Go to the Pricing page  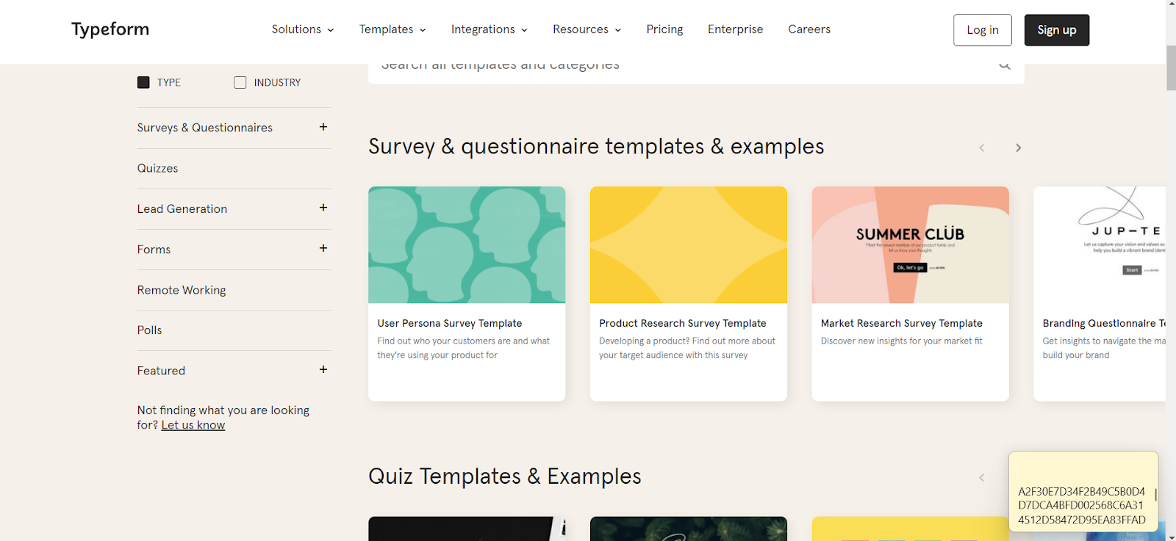tap(664, 29)
